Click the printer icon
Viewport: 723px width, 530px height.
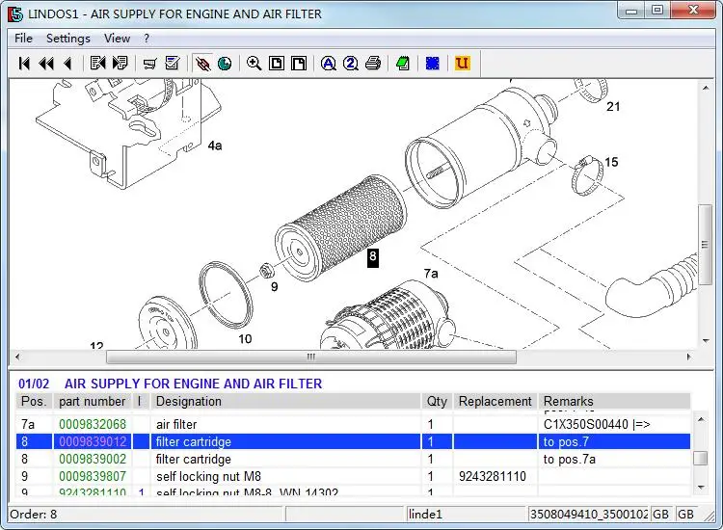point(373,64)
